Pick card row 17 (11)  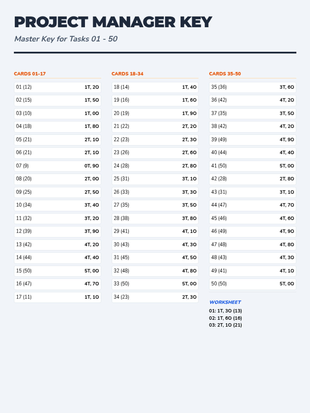tap(57, 297)
